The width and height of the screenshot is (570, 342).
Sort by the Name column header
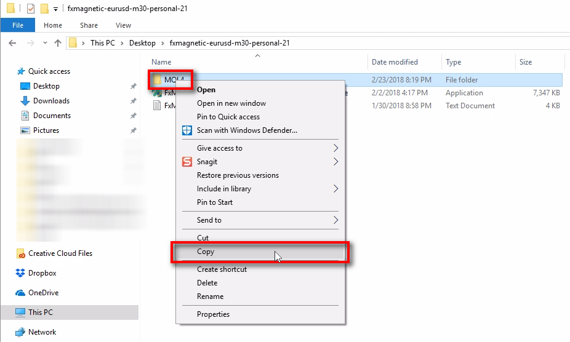161,62
